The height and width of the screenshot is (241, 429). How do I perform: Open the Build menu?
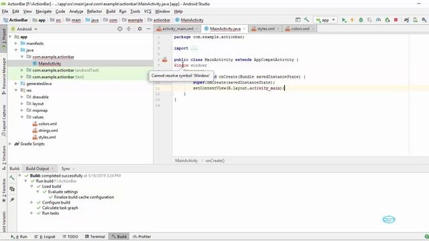click(111, 11)
